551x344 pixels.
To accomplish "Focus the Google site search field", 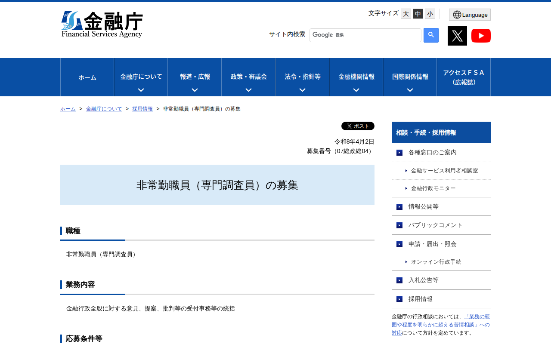I will (365, 35).
